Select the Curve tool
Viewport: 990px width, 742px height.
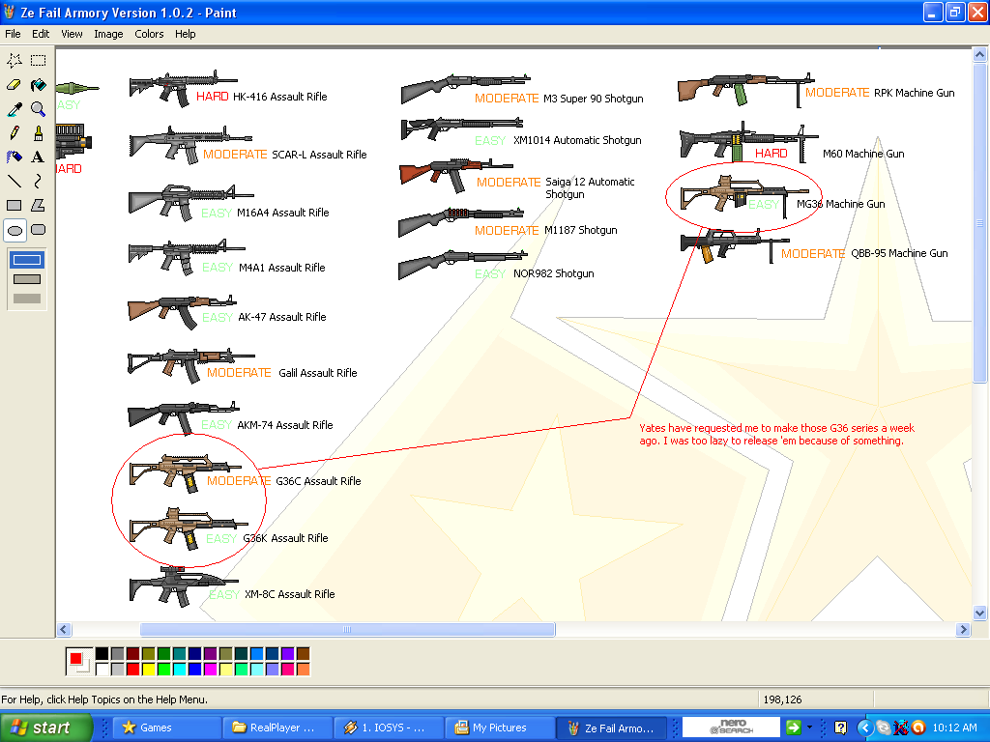click(x=39, y=181)
